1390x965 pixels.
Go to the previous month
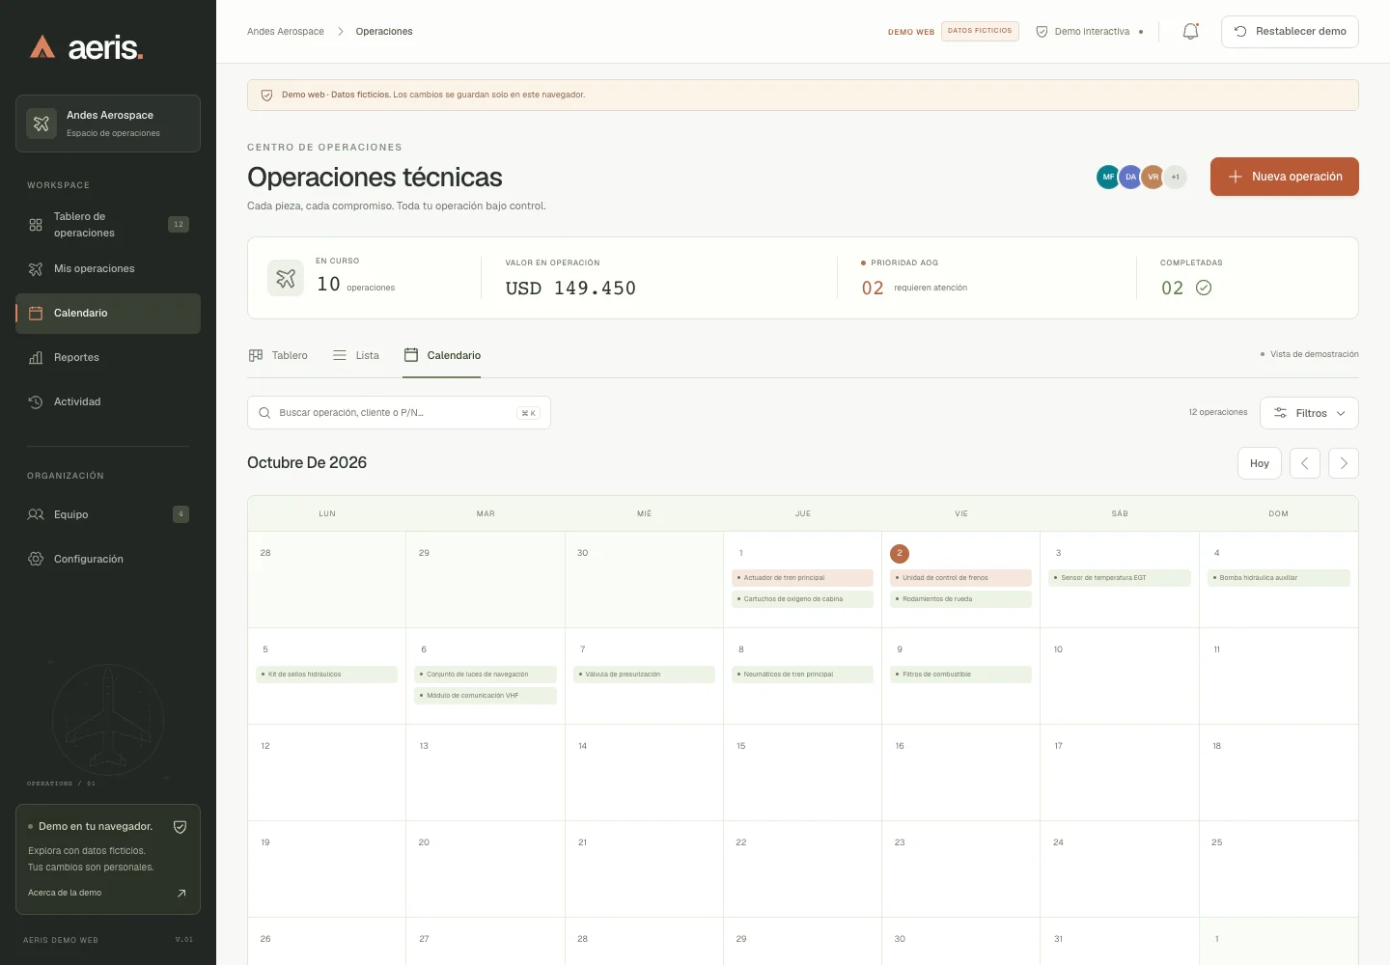click(1305, 463)
